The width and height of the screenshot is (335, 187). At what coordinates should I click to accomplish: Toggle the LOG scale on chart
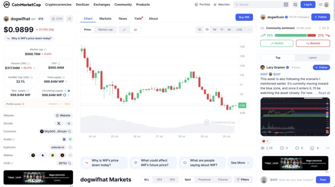point(239,30)
